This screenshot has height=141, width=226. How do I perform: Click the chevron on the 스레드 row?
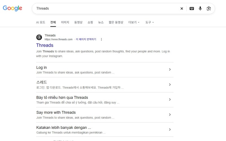pos(170,84)
